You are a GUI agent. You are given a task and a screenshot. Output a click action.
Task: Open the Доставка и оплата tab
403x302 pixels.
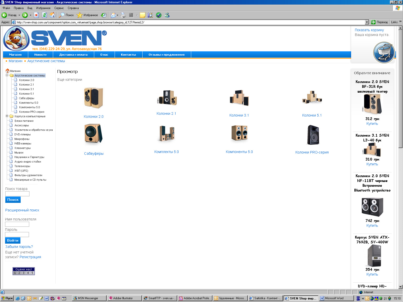[x=73, y=55]
